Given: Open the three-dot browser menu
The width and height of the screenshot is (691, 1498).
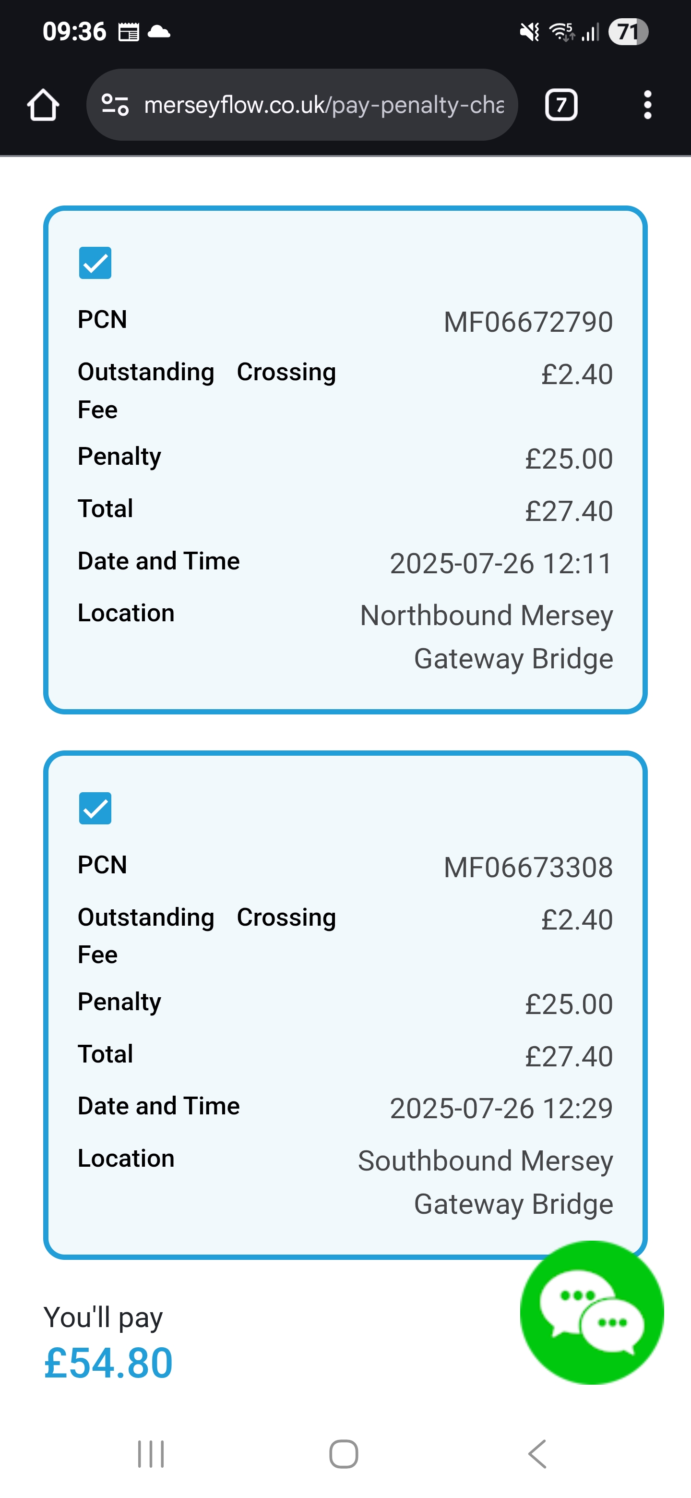Looking at the screenshot, I should coord(647,105).
